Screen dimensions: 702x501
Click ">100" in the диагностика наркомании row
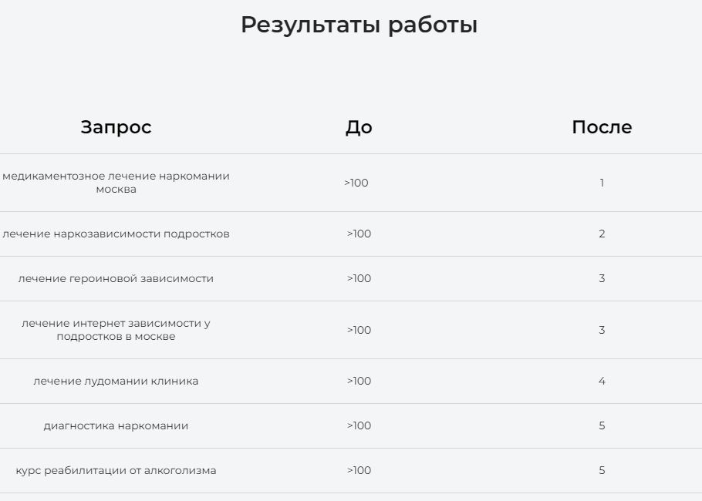pos(359,425)
